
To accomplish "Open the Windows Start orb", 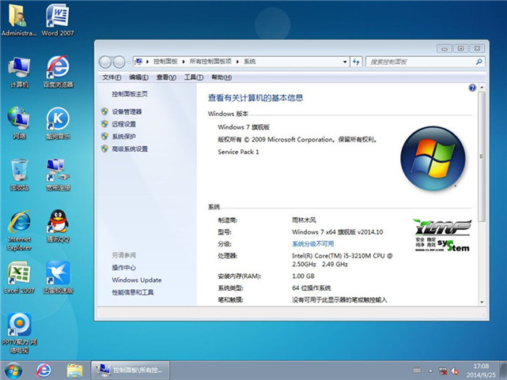I will pos(13,371).
